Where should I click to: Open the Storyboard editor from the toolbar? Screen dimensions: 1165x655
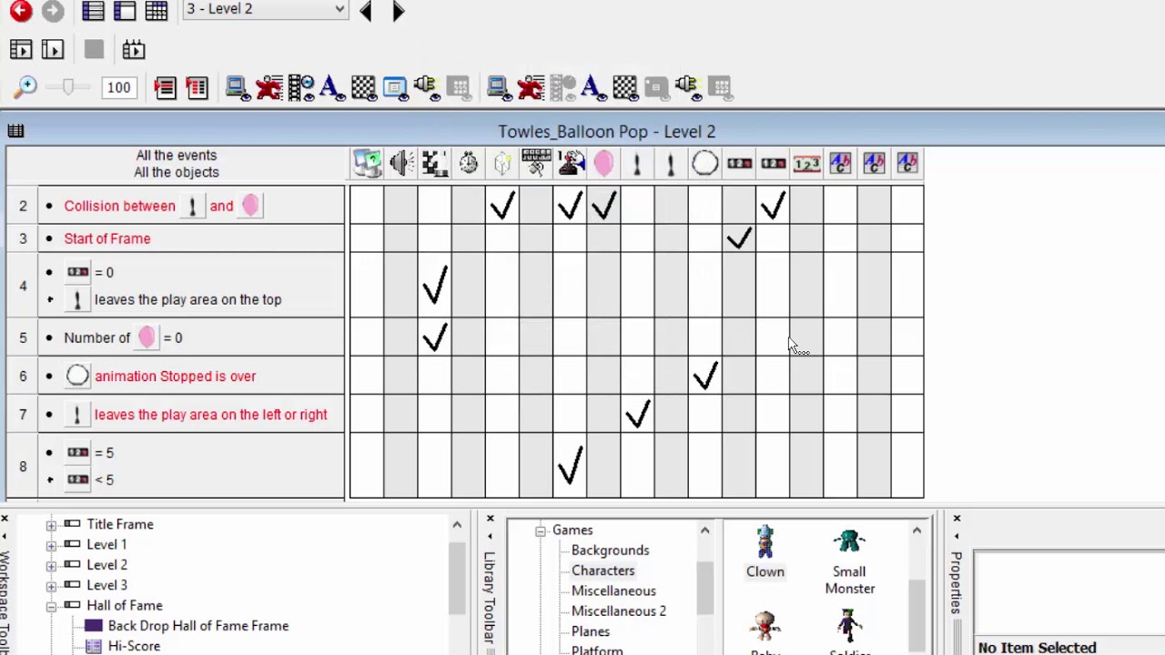tap(93, 11)
